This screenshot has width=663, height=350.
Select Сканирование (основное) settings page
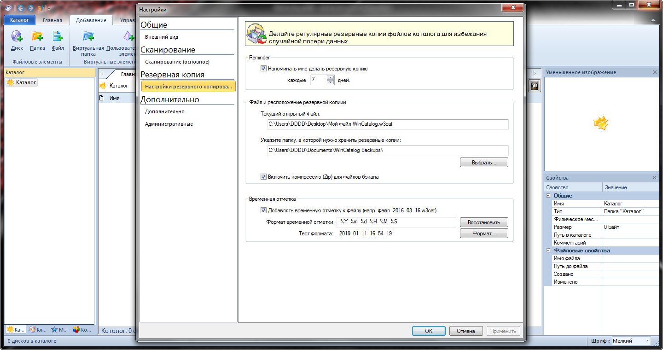(x=177, y=62)
